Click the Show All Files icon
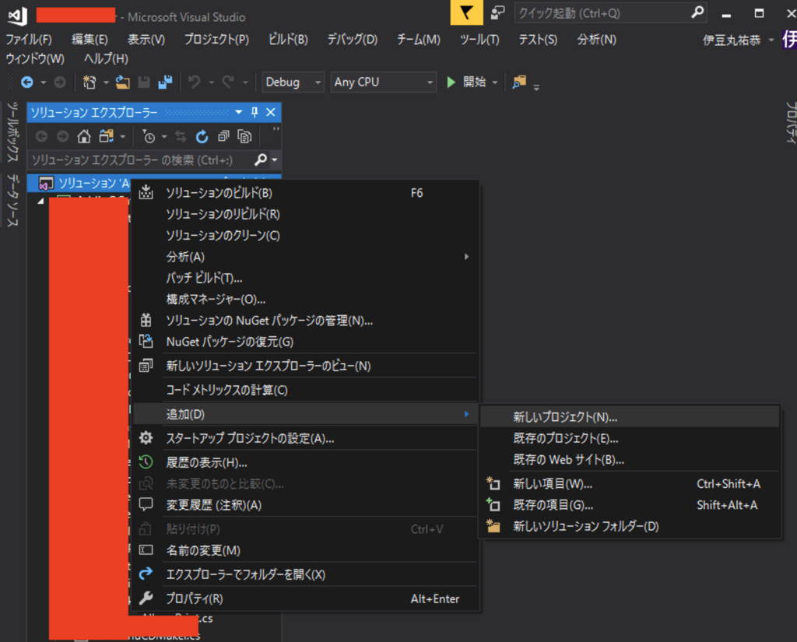The width and height of the screenshot is (797, 642). [x=244, y=136]
